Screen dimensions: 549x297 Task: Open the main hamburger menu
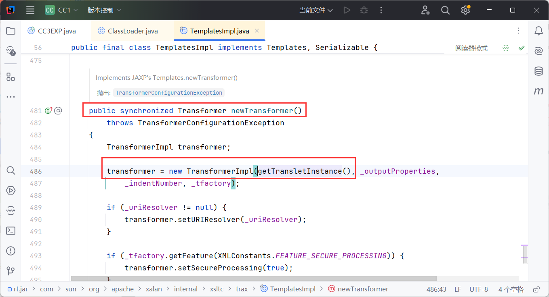[30, 10]
